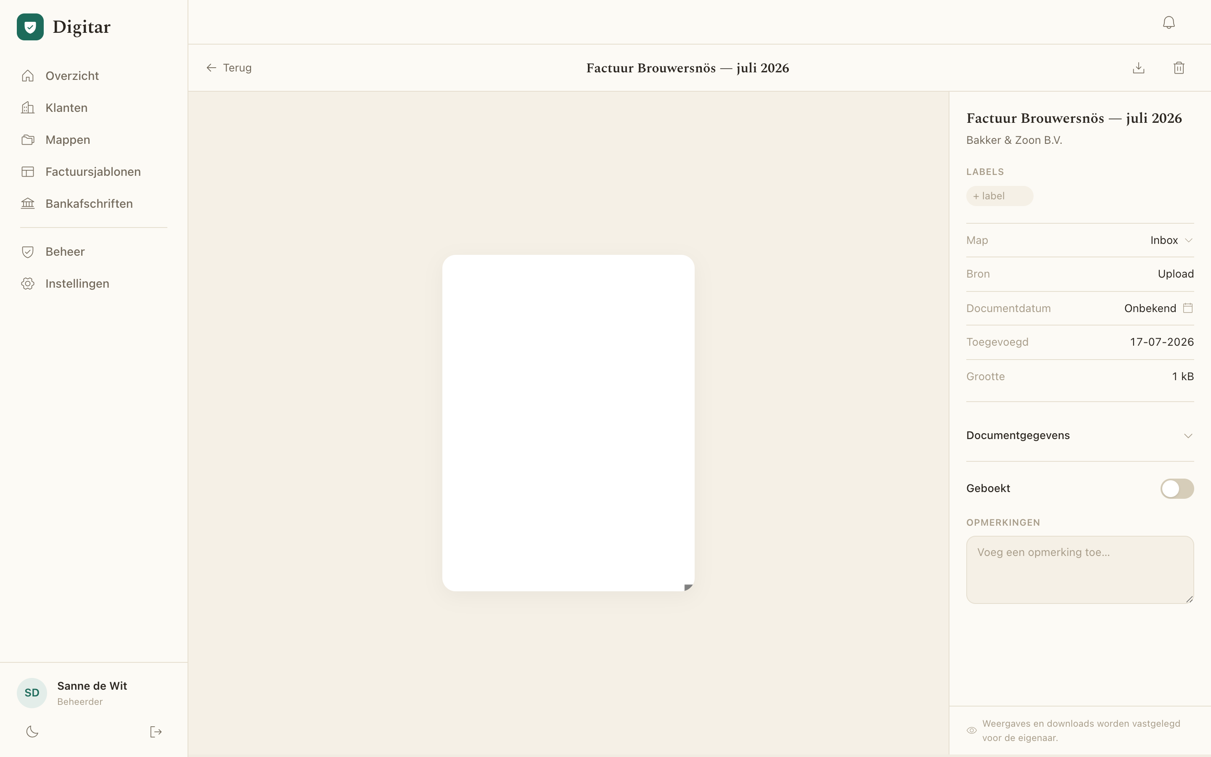Click the SD user avatar

32,693
